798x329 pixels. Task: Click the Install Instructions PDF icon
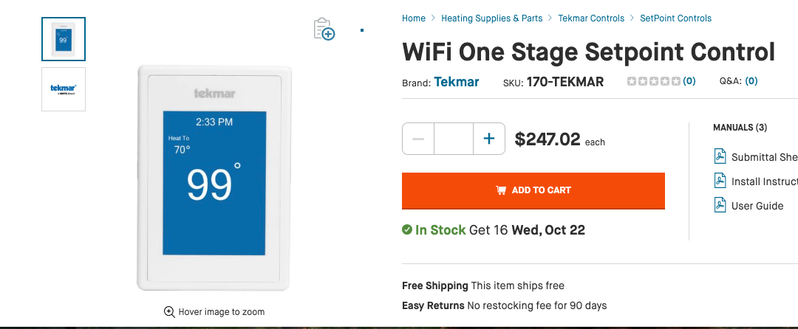pyautogui.click(x=720, y=181)
